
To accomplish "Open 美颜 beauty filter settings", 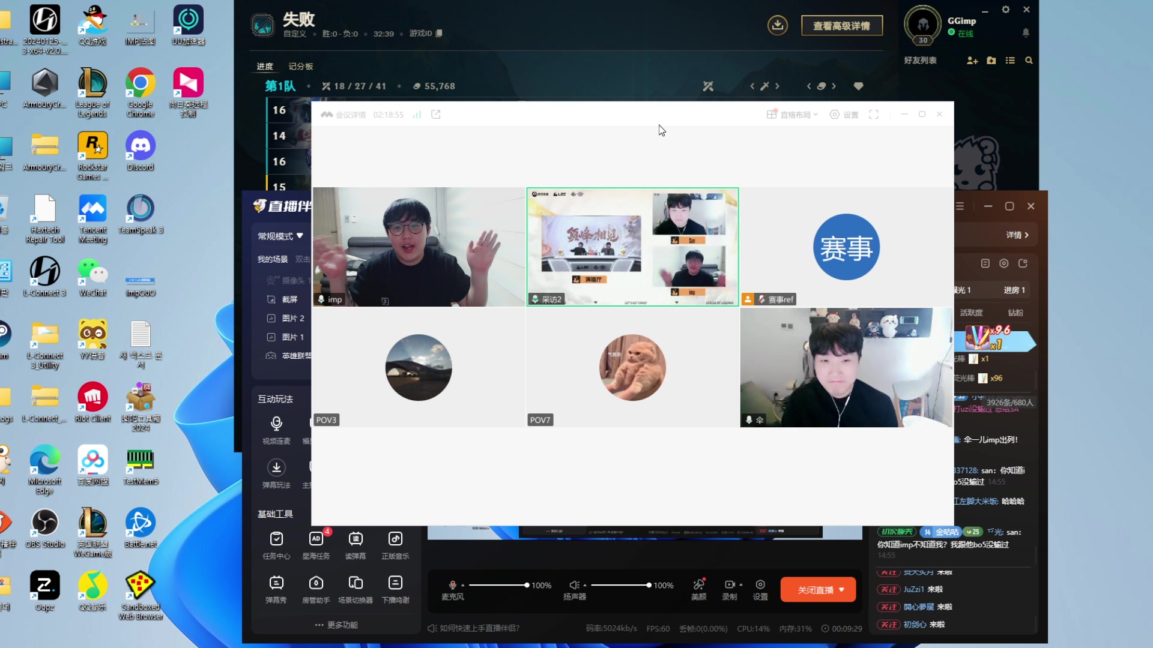I will 699,589.
